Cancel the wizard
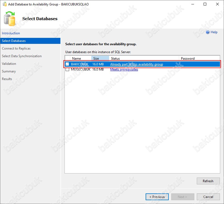224x204 pixels. [x=208, y=197]
